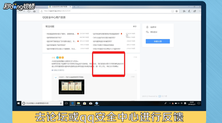Open question 如何更换密保手机?

[x=54, y=38]
